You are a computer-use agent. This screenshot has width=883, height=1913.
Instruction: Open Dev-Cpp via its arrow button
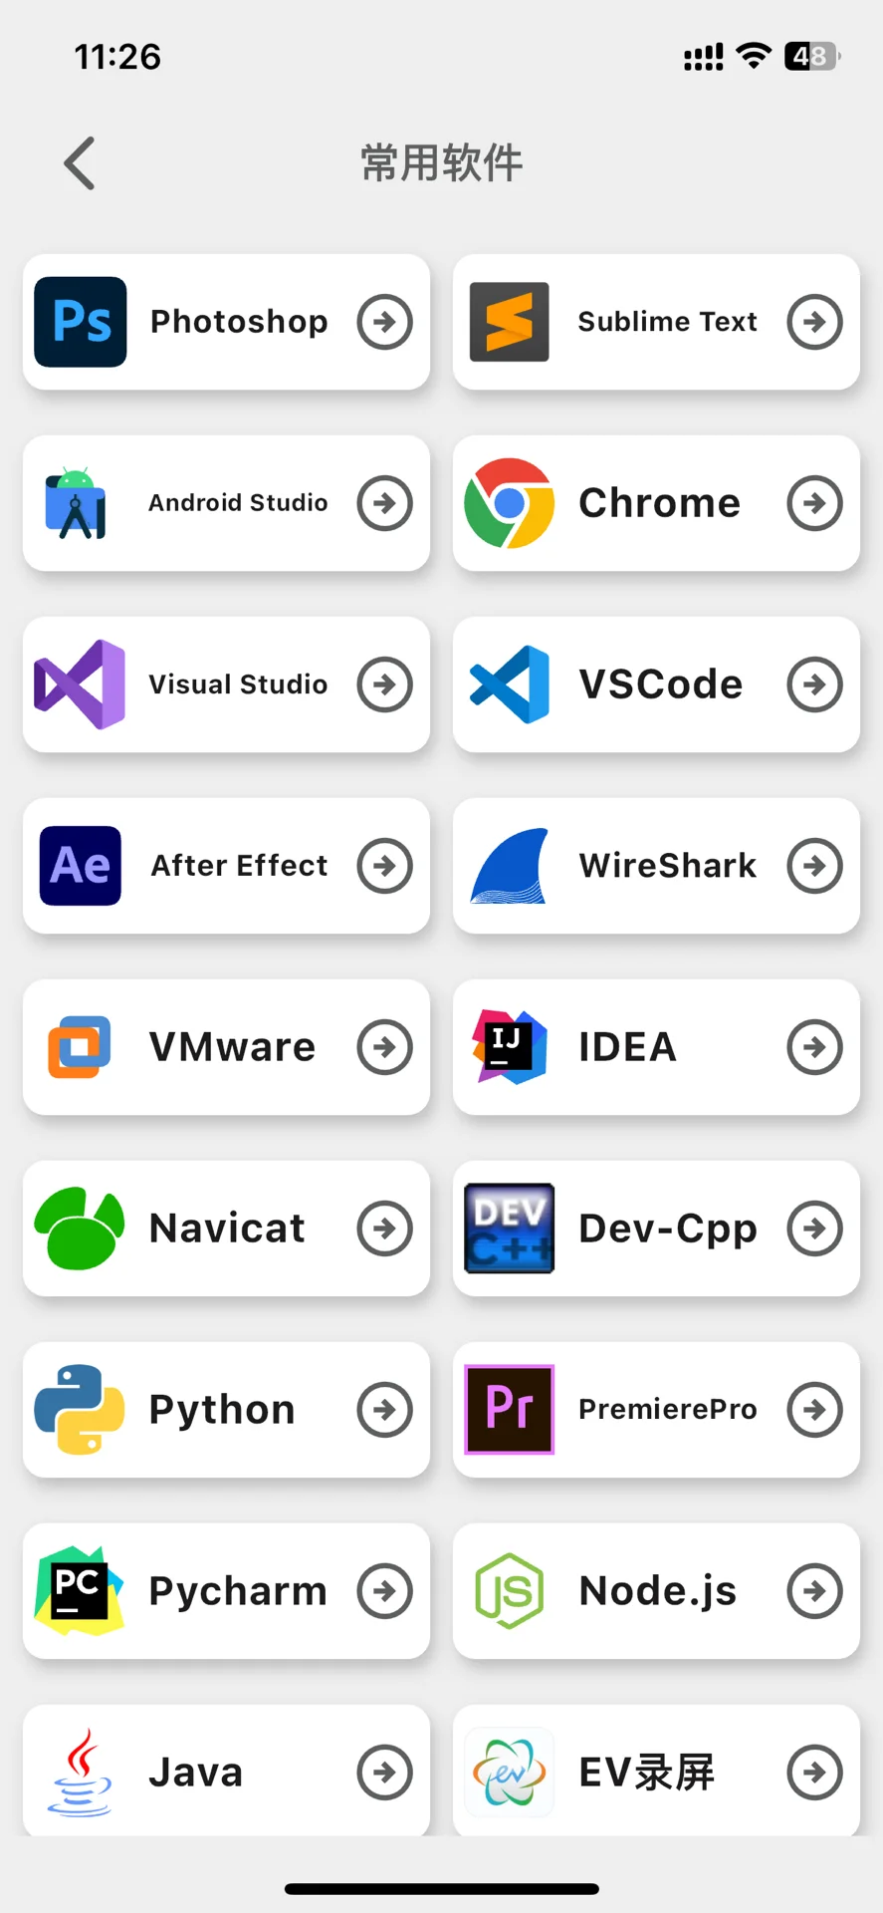pyautogui.click(x=814, y=1229)
